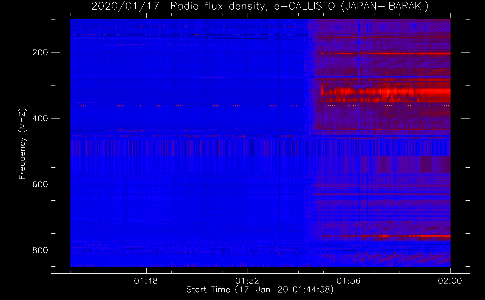
Task: Click the Frequency (MHZ) axis title
Action: 22,144
